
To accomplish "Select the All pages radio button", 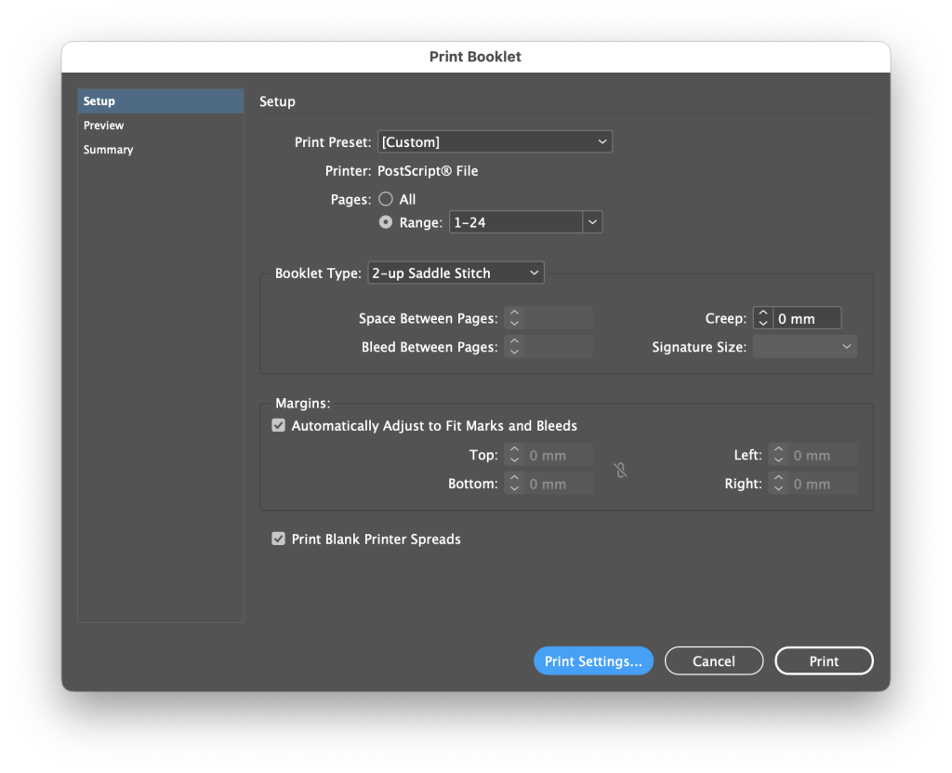I will 386,199.
